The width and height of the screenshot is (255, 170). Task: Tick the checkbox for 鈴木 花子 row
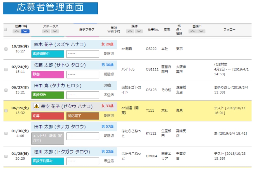[x=6, y=49]
